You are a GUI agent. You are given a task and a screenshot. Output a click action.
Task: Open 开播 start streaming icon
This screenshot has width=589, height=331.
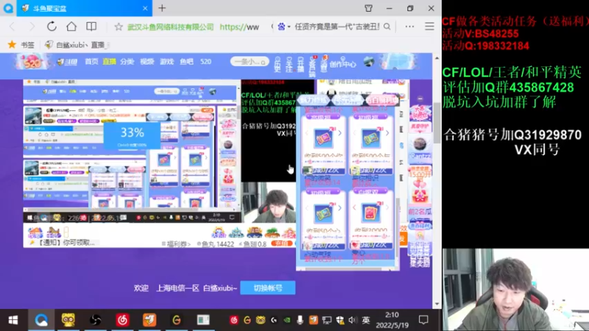[x=300, y=65]
